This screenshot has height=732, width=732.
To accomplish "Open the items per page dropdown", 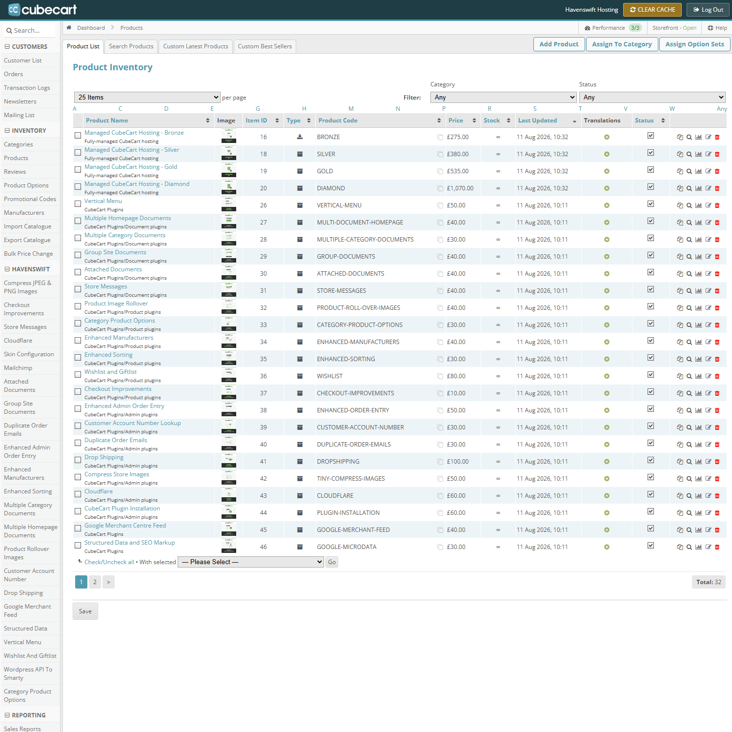I will [x=147, y=97].
